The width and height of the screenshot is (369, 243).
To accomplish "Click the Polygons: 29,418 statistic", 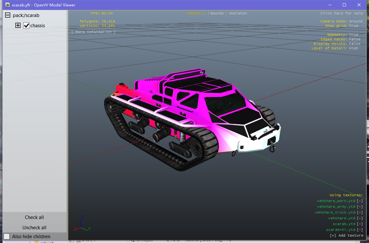I will 97,21.
